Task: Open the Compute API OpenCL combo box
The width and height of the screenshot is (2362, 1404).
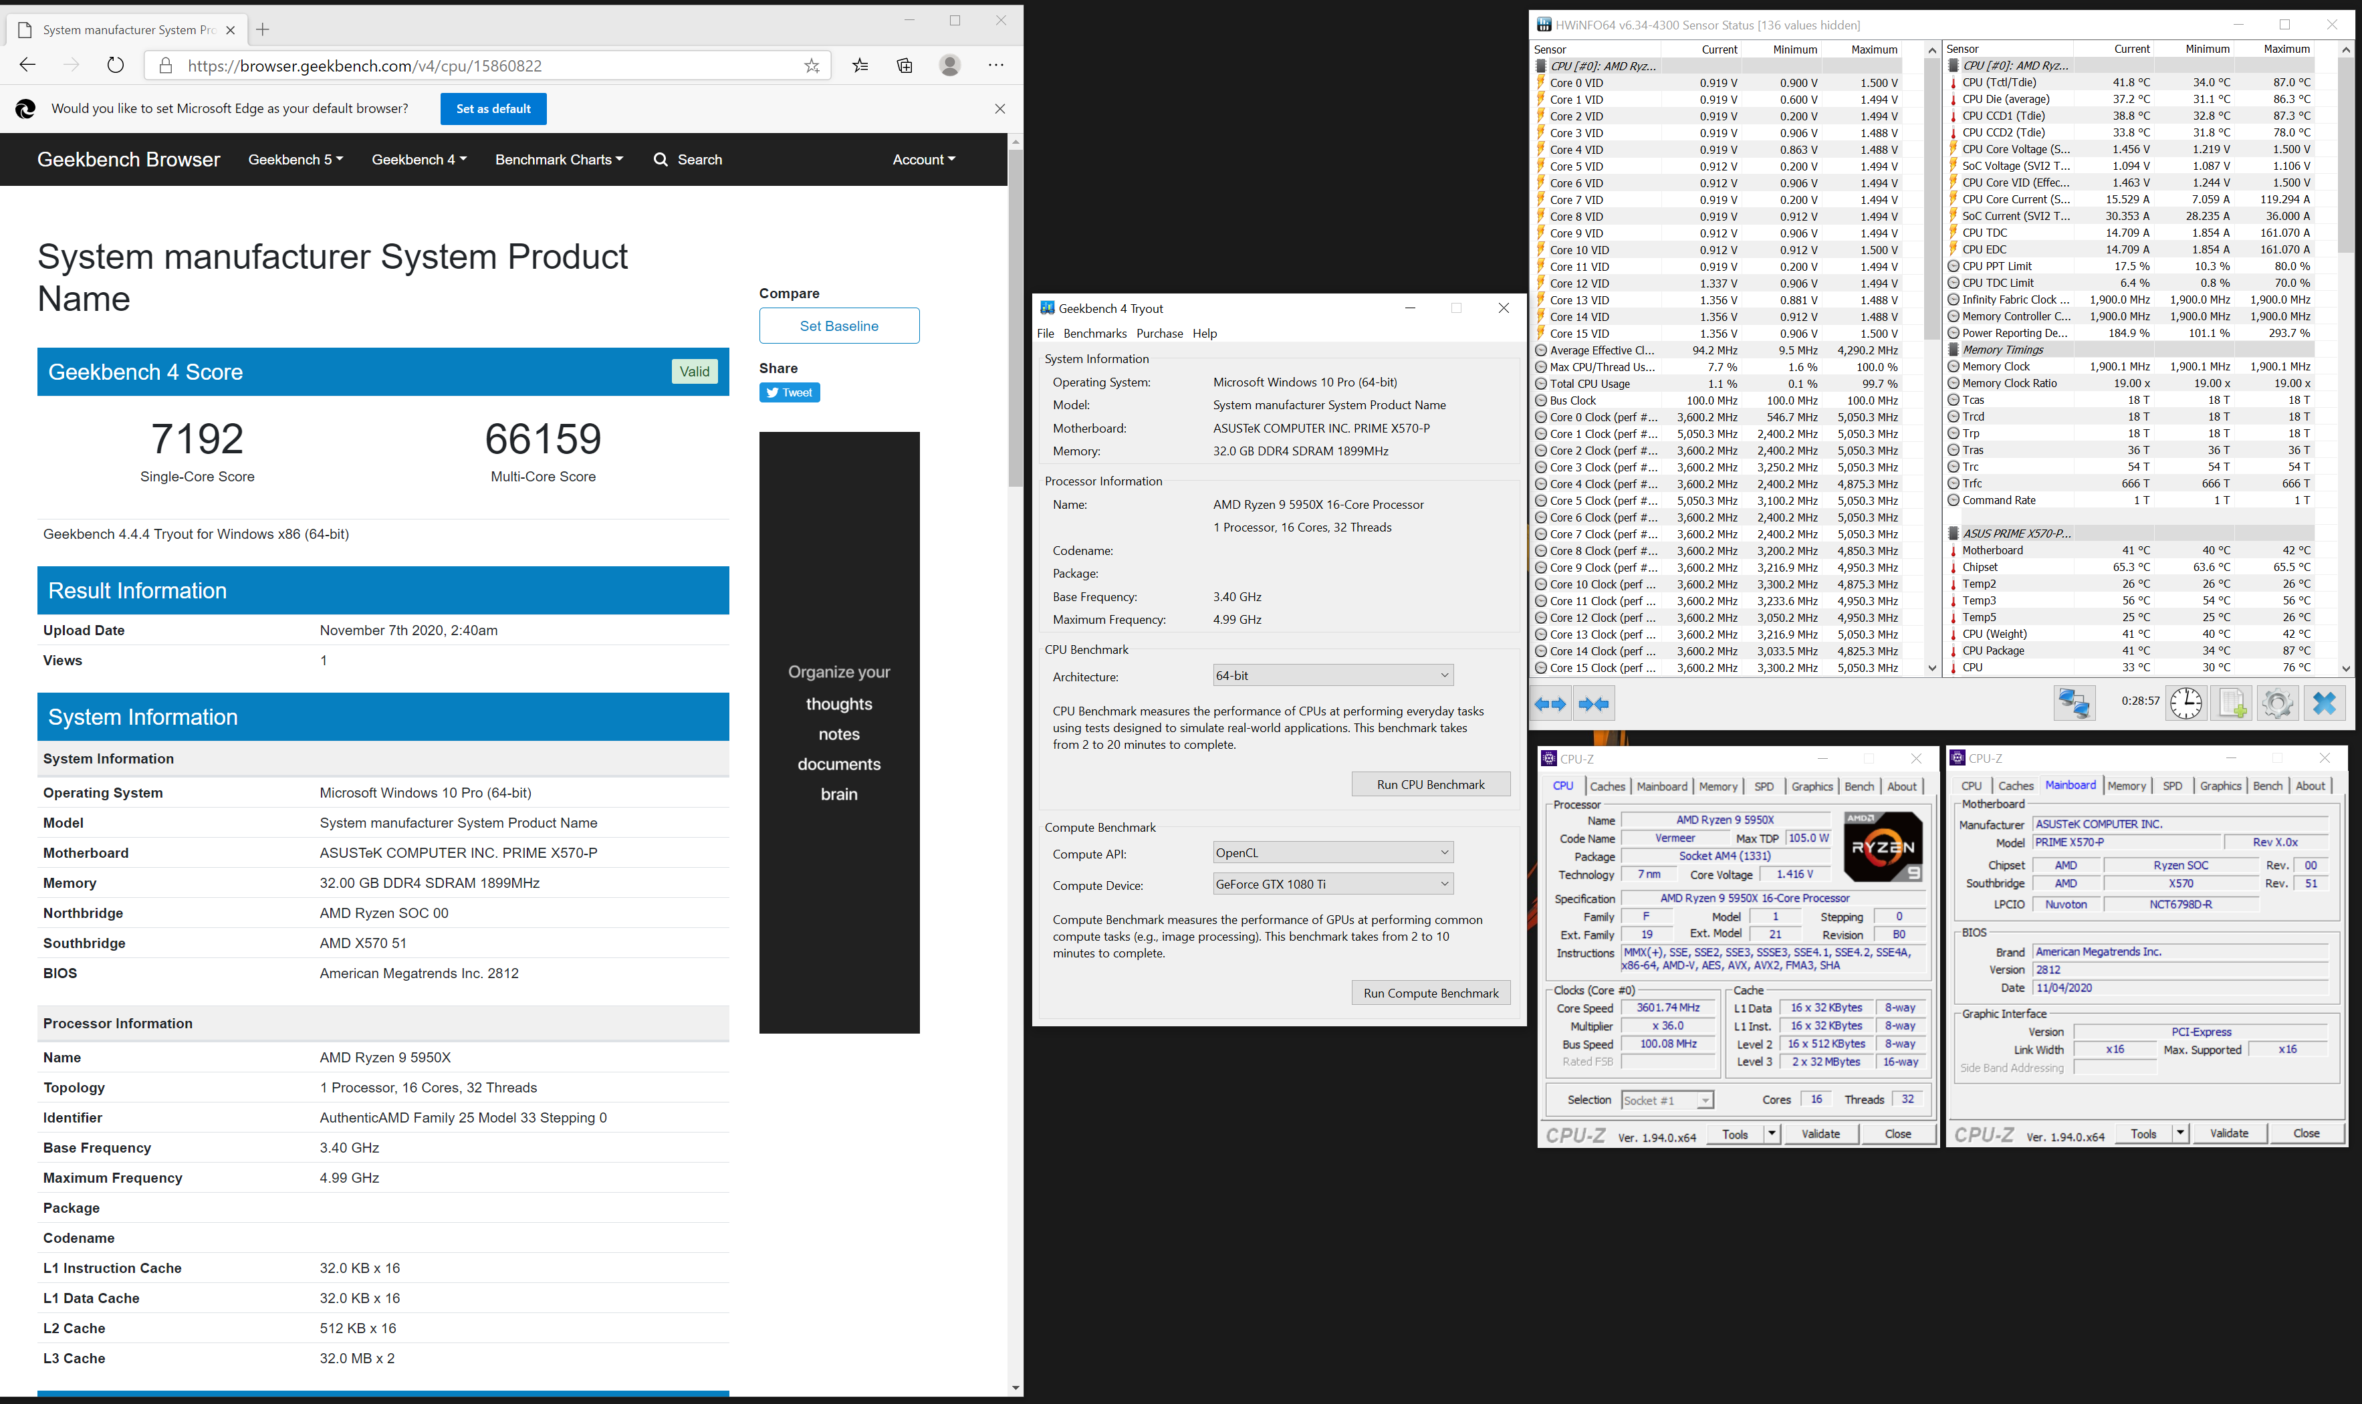Action: coord(1333,852)
